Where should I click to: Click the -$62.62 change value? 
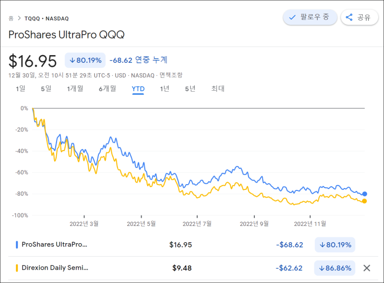tap(289, 268)
